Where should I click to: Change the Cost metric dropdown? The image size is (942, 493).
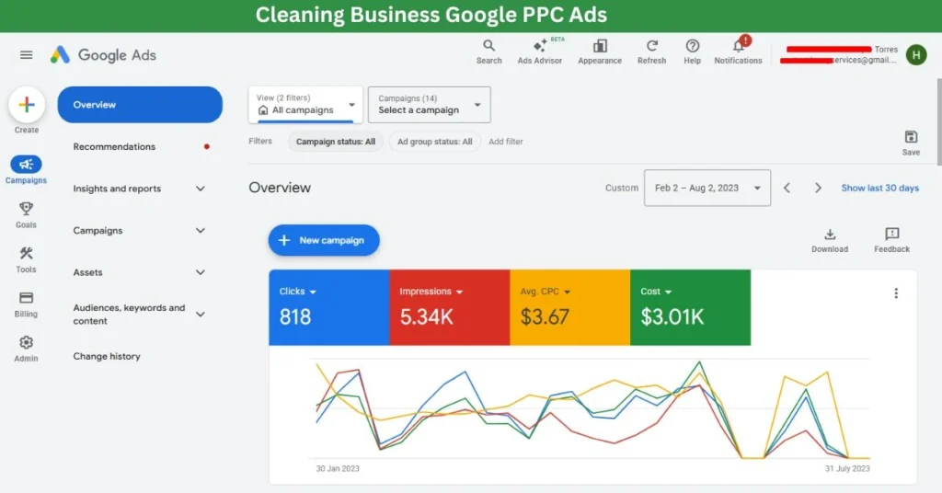[x=656, y=292]
